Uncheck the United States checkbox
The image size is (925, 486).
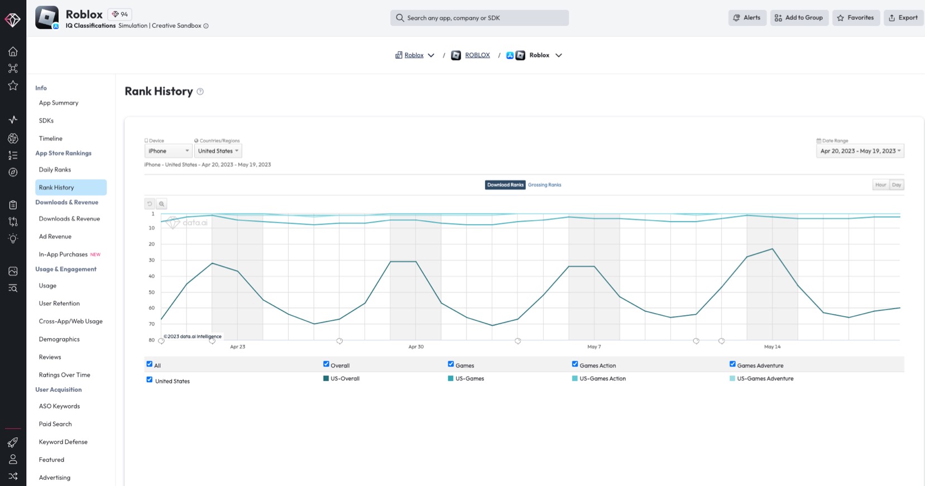[x=150, y=380]
